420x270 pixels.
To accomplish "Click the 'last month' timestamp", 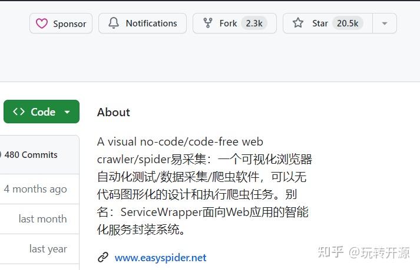I will pyautogui.click(x=42, y=219).
